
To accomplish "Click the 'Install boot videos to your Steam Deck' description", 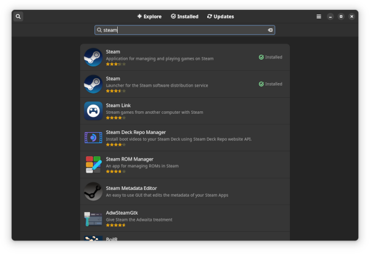I will [x=179, y=139].
